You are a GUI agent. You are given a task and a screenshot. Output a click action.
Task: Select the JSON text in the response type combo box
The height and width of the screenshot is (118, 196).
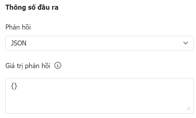coord(19,43)
